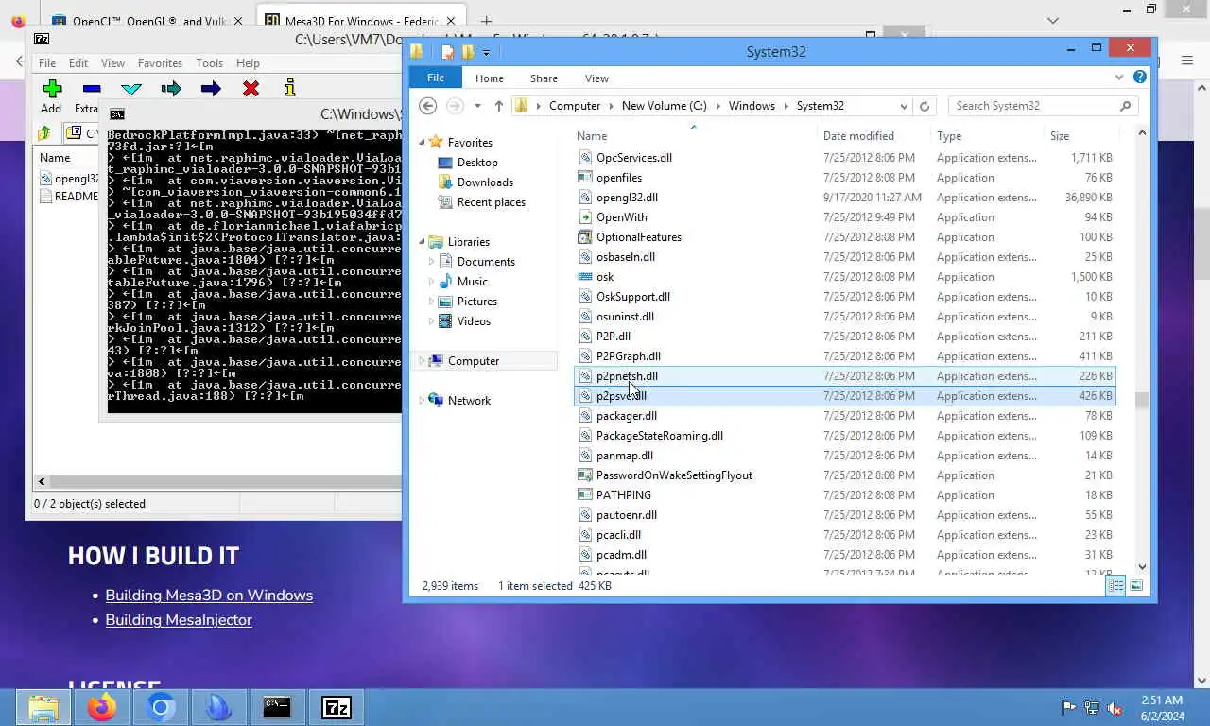This screenshot has height=726, width=1210.
Task: Click the Command Prompt taskbar icon
Action: coord(277,707)
